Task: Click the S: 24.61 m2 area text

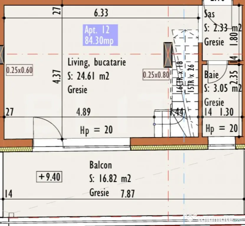Action: tap(88, 76)
